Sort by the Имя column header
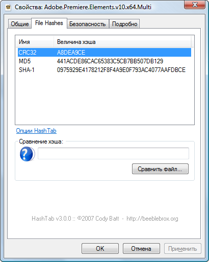The width and height of the screenshot is (209, 262). tap(35, 42)
